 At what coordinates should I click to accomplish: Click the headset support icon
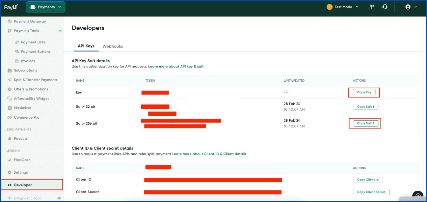click(x=385, y=6)
